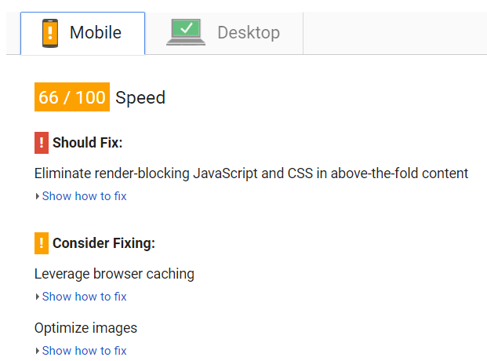Open Show how to fix under Optimize images
Image resolution: width=487 pixels, height=361 pixels.
84,351
